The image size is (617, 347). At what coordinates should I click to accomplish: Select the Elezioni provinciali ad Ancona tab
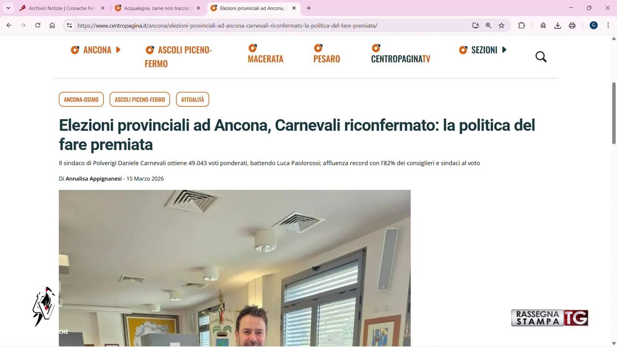pyautogui.click(x=254, y=8)
